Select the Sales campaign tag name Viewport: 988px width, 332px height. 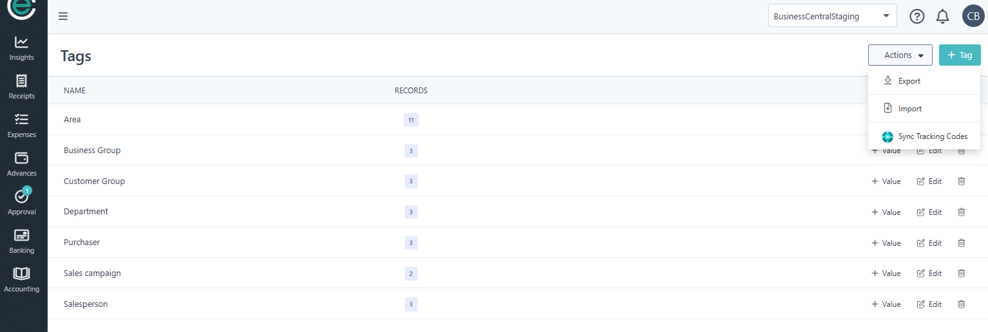click(x=92, y=273)
